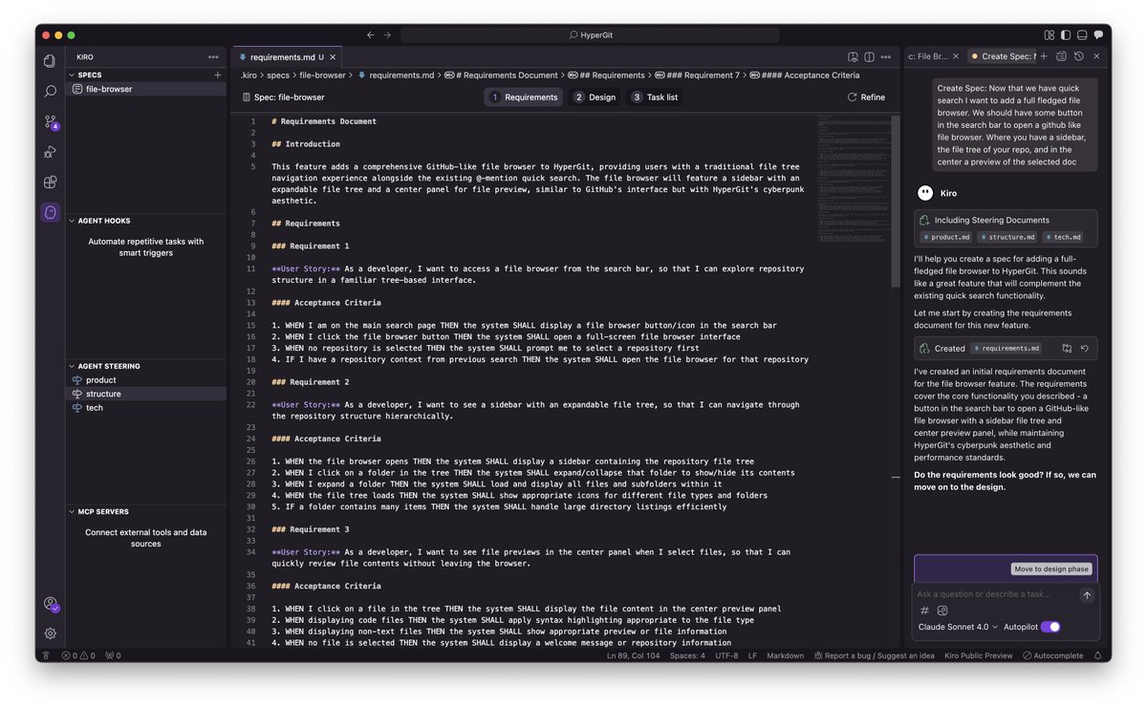Toggle the Autopilot switch
Viewport: 1147px width, 709px height.
pos(1050,627)
